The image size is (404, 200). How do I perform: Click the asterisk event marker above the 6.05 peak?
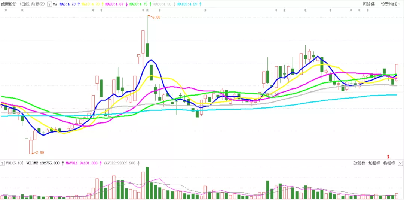pos(147,10)
